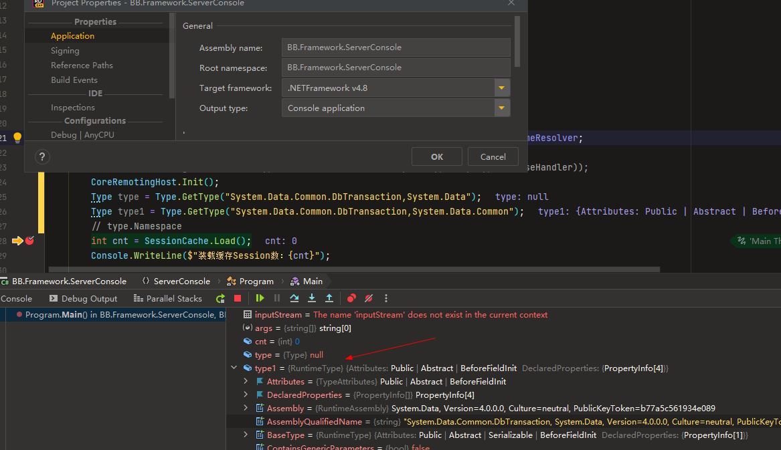Click Program class breadcrumb

point(250,282)
